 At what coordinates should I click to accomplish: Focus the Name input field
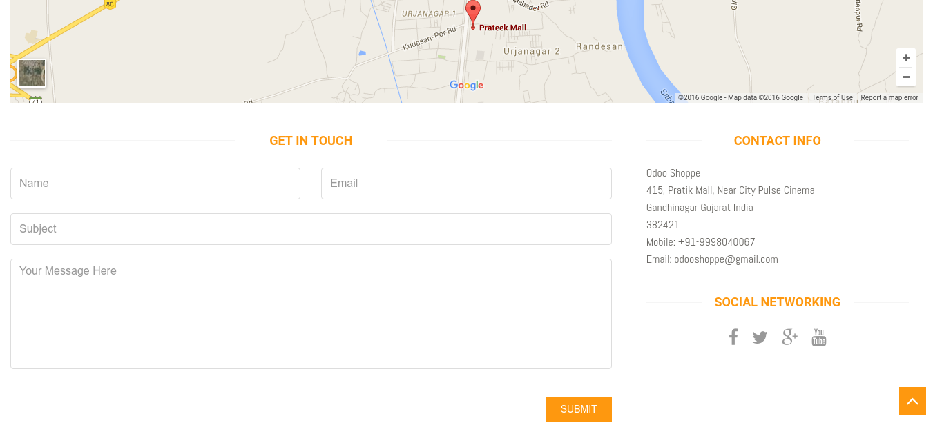(155, 184)
